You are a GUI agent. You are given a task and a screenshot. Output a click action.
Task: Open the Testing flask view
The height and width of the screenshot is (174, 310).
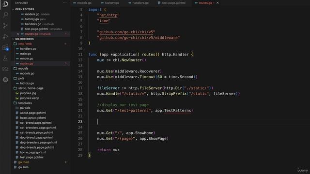point(5,58)
